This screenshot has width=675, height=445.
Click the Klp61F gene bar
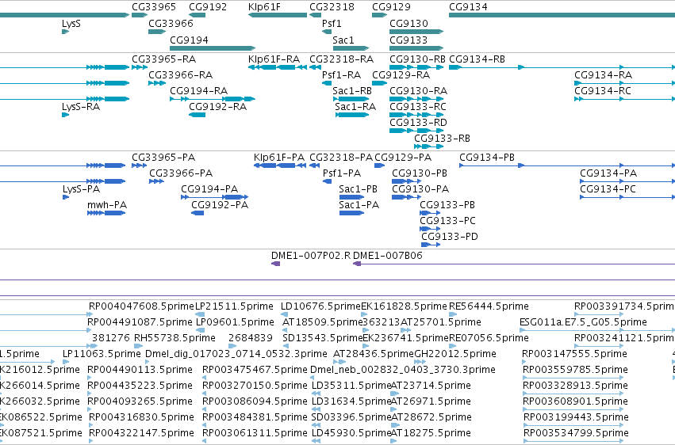pyautogui.click(x=278, y=15)
